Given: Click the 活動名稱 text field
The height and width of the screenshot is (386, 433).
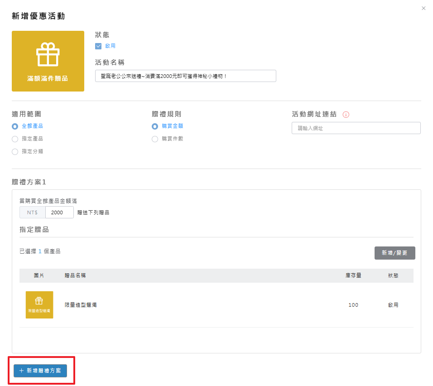Looking at the screenshot, I should [x=185, y=76].
